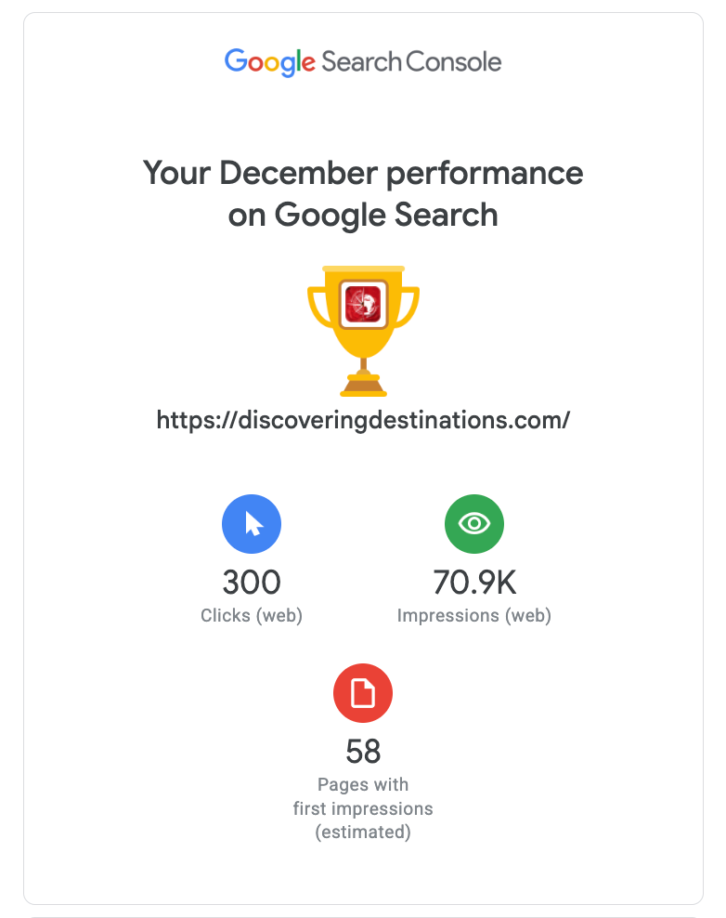Click the green Impressions eye icon
This screenshot has width=726, height=918.
click(474, 524)
